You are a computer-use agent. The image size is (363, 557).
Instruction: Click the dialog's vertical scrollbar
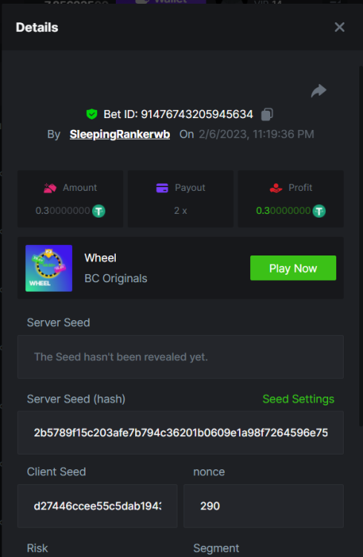click(x=361, y=245)
